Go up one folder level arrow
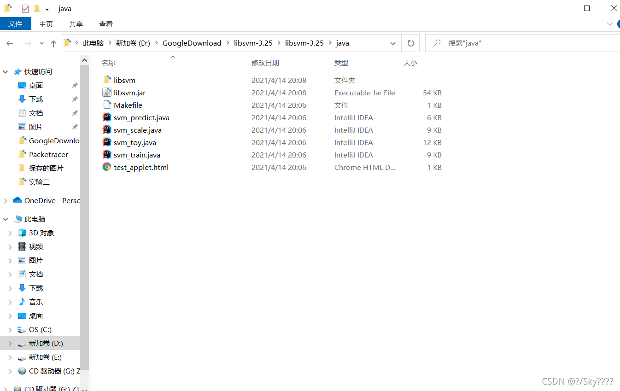 pos(53,43)
